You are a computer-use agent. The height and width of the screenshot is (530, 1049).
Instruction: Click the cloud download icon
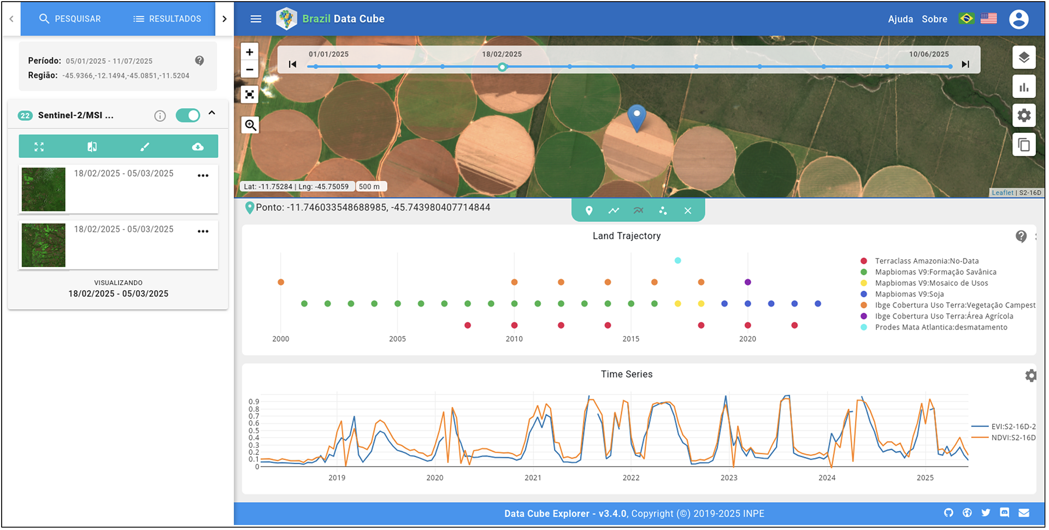[198, 147]
